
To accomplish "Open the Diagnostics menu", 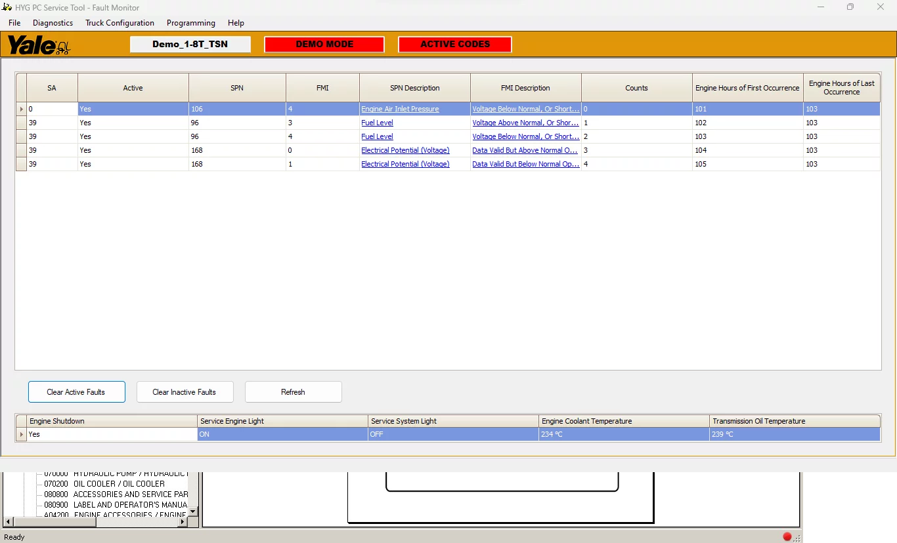I will [53, 23].
